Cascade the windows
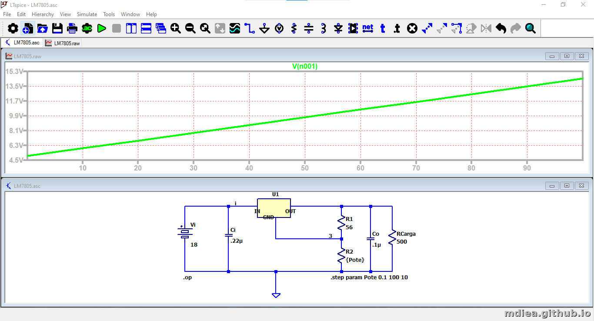The image size is (594, 321). pyautogui.click(x=161, y=29)
